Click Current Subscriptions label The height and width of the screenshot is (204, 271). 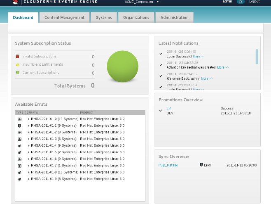coord(41,72)
